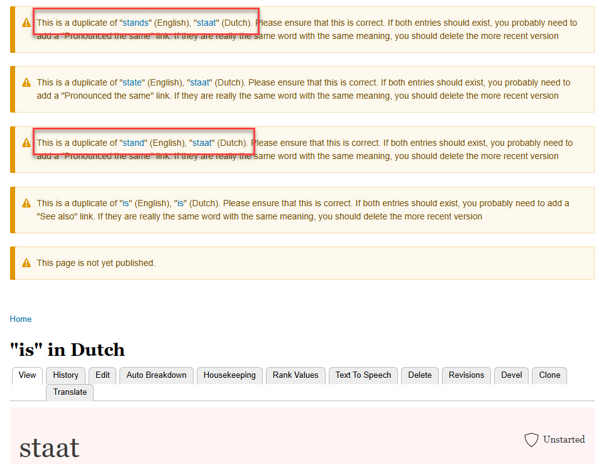The image size is (606, 464).
Task: Show the Revisions tab
Action: click(x=466, y=375)
